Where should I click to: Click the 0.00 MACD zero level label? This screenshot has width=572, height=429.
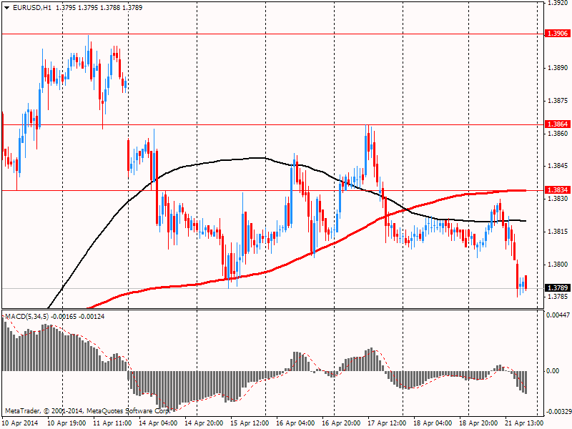pyautogui.click(x=553, y=371)
